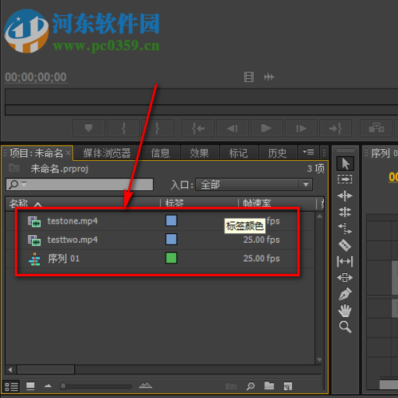398x398 pixels.
Task: Select the Ripple Edit tool
Action: (x=345, y=196)
